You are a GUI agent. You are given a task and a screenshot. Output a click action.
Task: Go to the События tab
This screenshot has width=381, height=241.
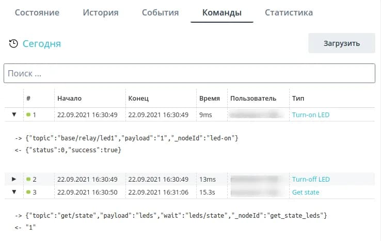pyautogui.click(x=160, y=12)
